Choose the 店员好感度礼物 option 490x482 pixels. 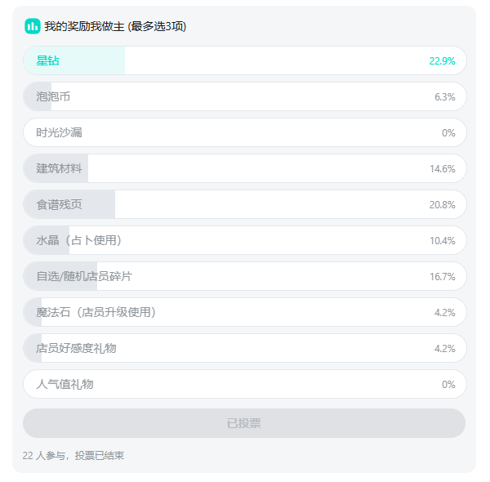click(245, 348)
